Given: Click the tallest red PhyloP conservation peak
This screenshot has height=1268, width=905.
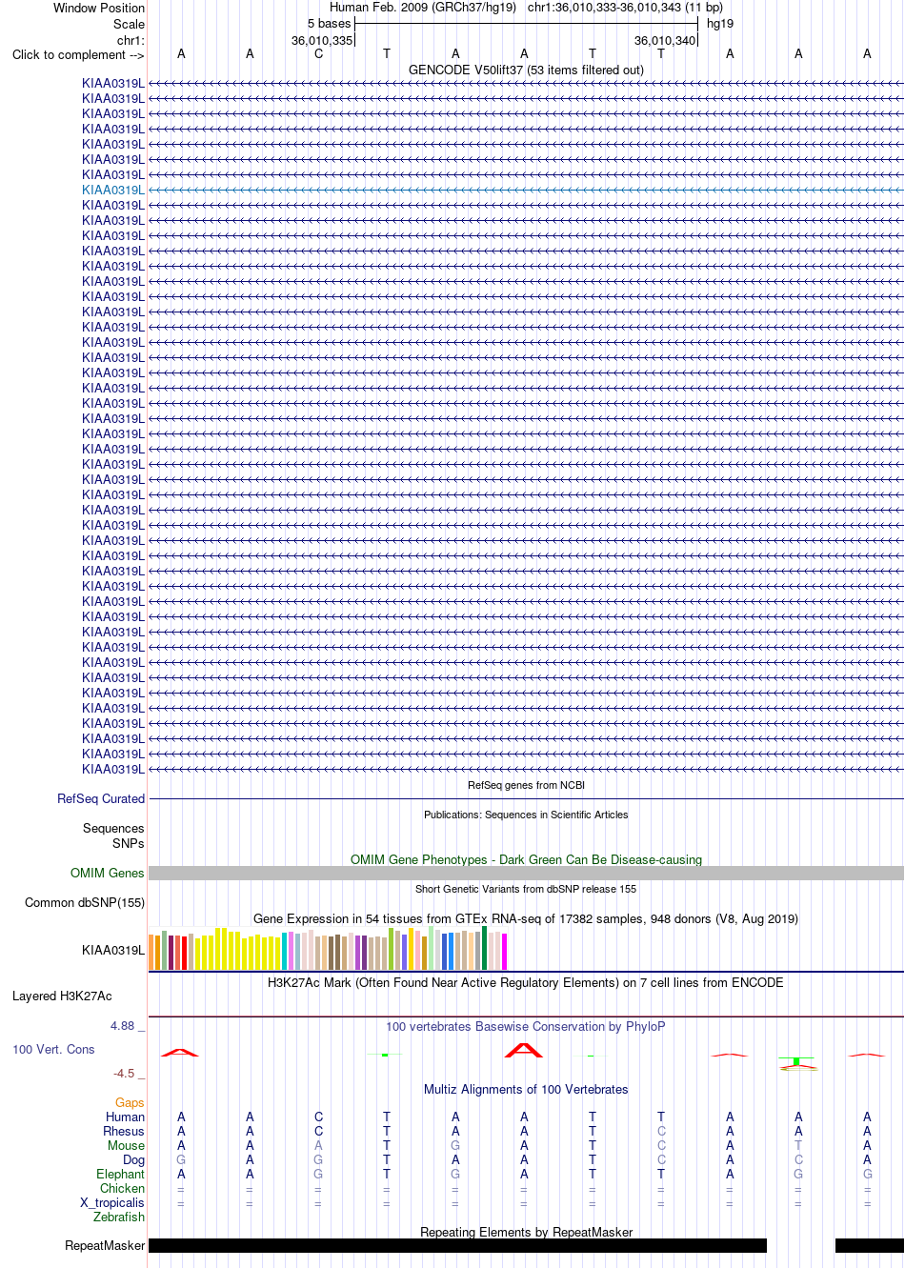Looking at the screenshot, I should tap(523, 1050).
